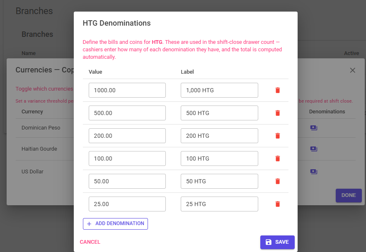This screenshot has width=366, height=252.
Task: Click the Add Denomination button
Action: tap(115, 224)
